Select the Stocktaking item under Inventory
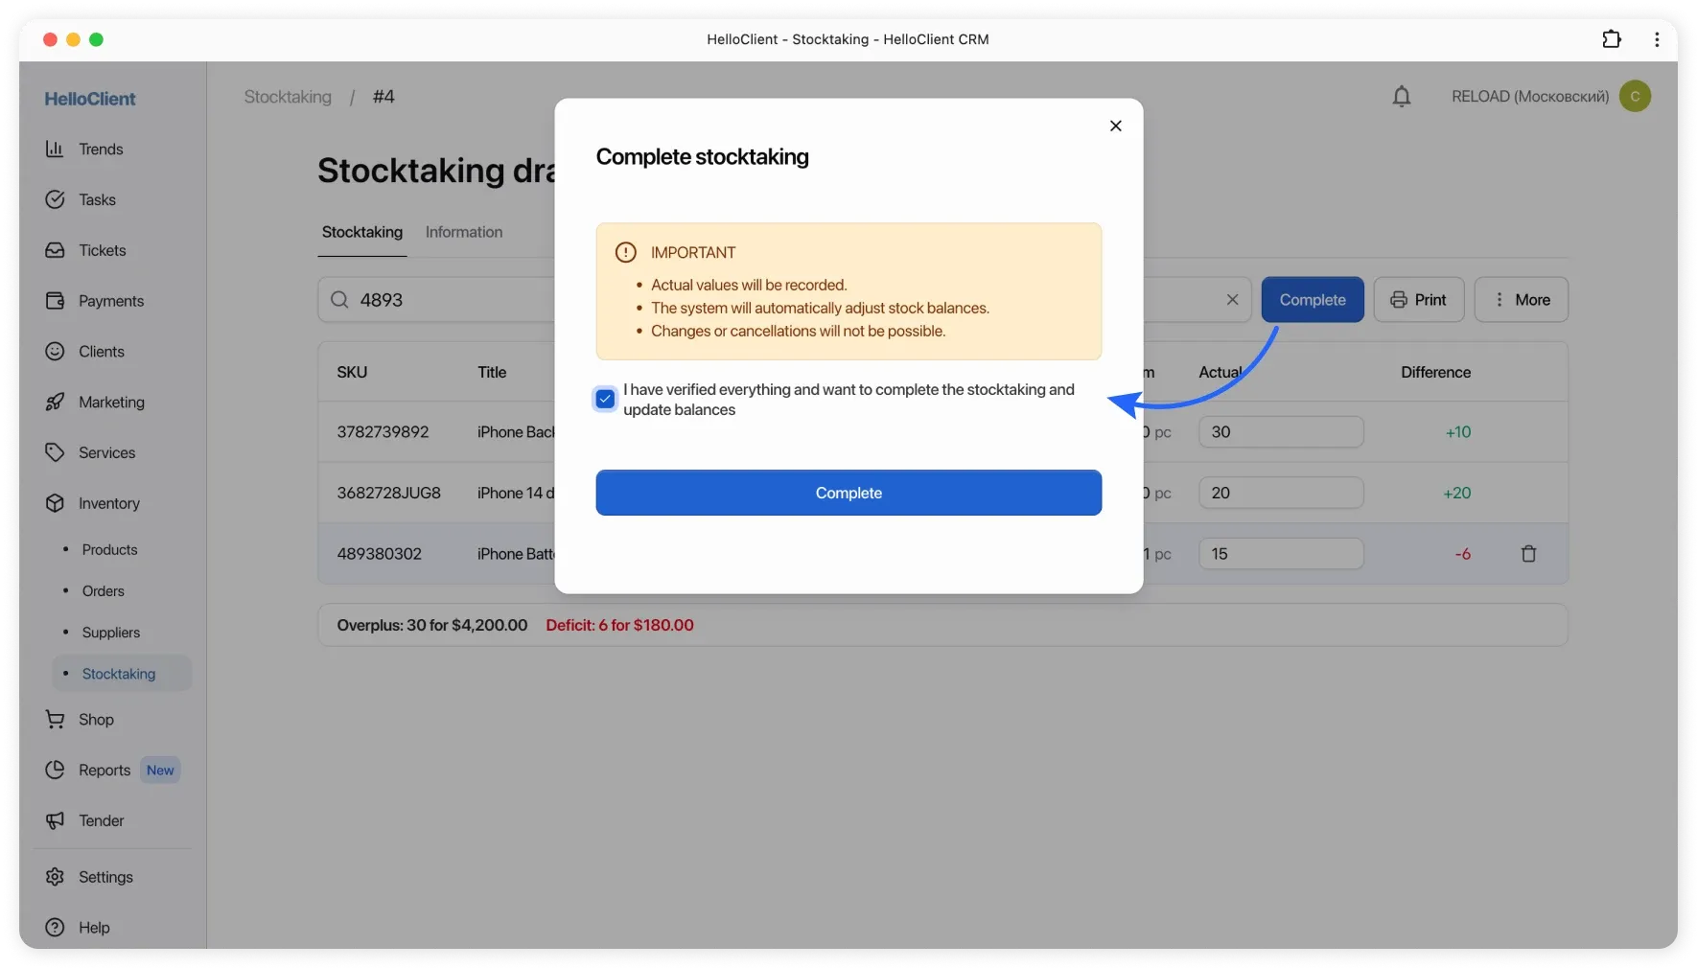The width and height of the screenshot is (1697, 968). tap(118, 674)
